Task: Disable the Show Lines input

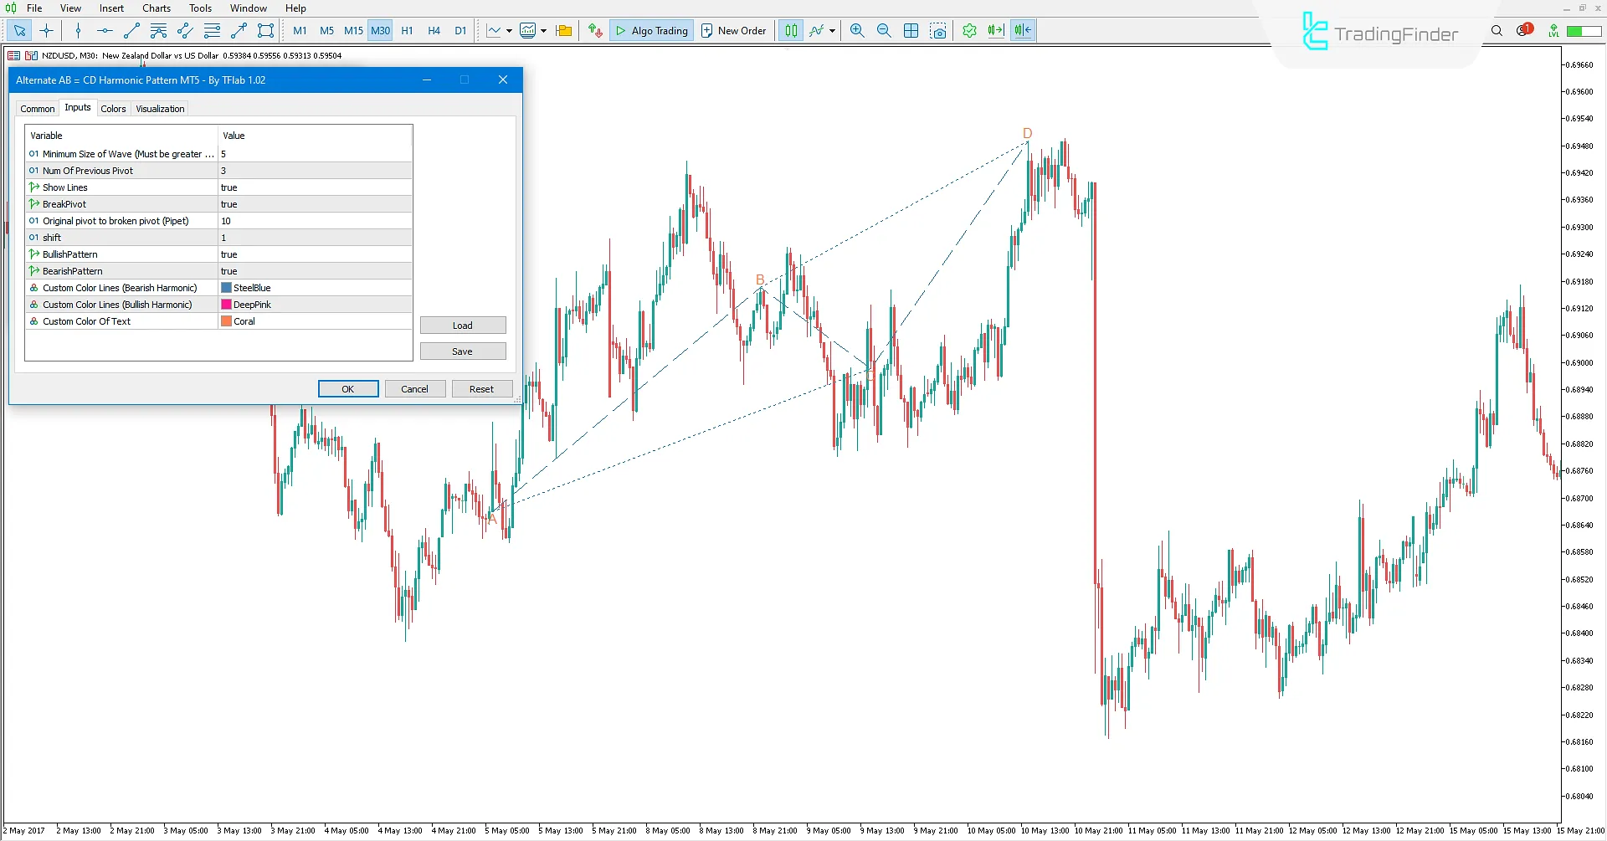Action: [314, 187]
